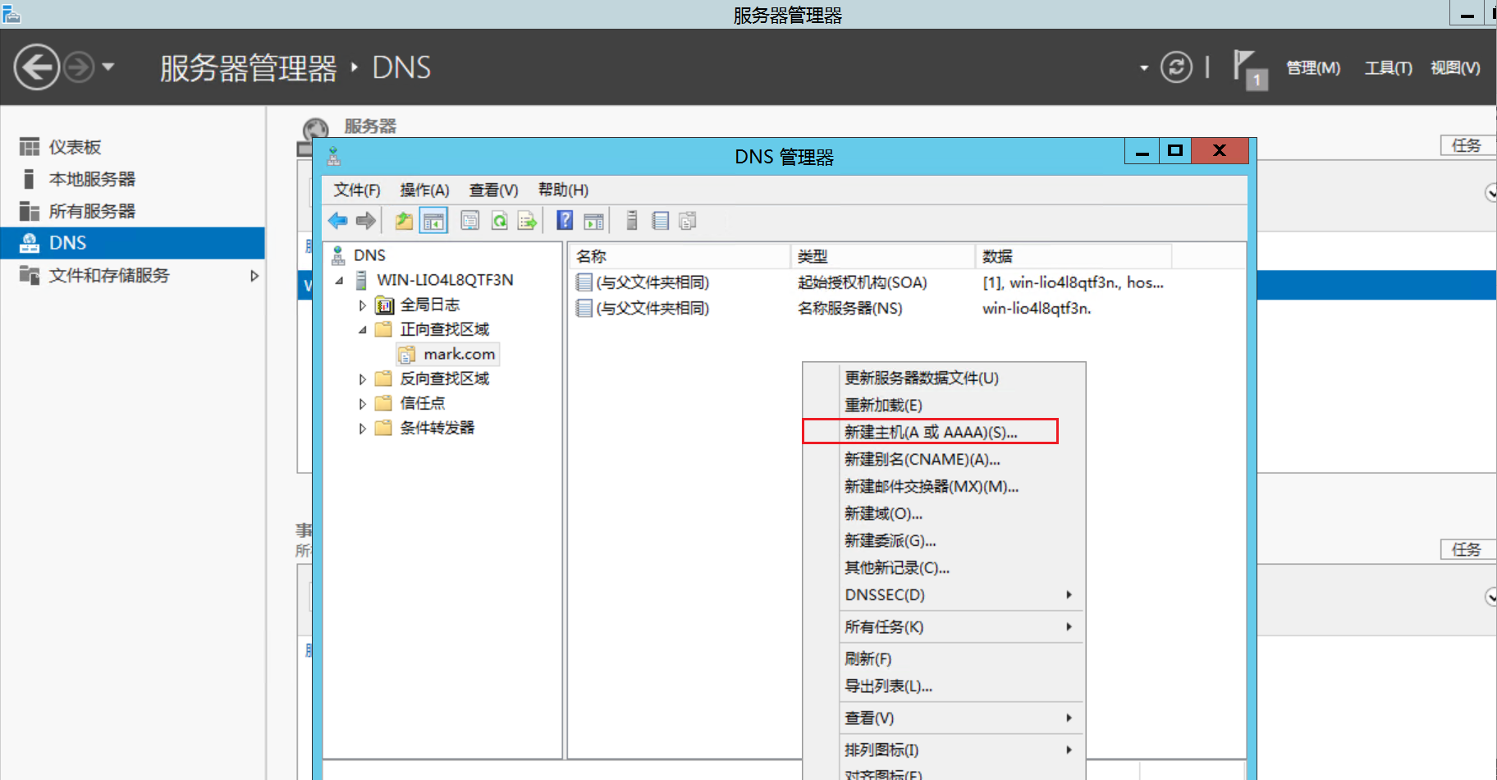Open the 工具(T) menu

tap(1388, 68)
